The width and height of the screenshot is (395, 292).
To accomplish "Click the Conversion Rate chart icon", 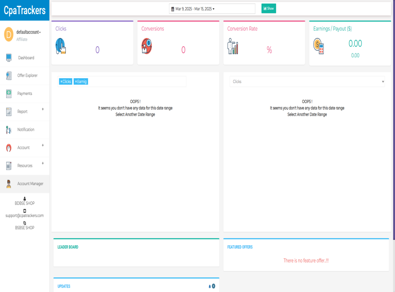I will (232, 46).
